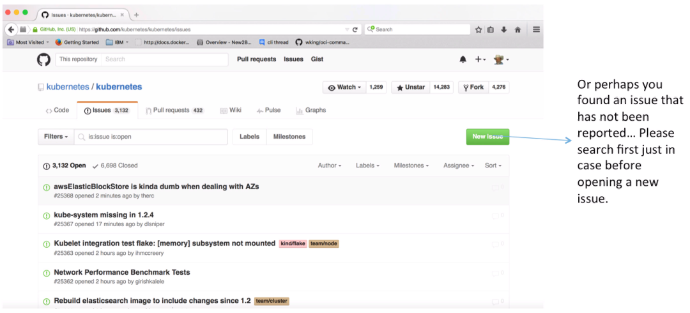Expand the Sort dropdown
Image resolution: width=690 pixels, height=313 pixels.
coord(493,165)
